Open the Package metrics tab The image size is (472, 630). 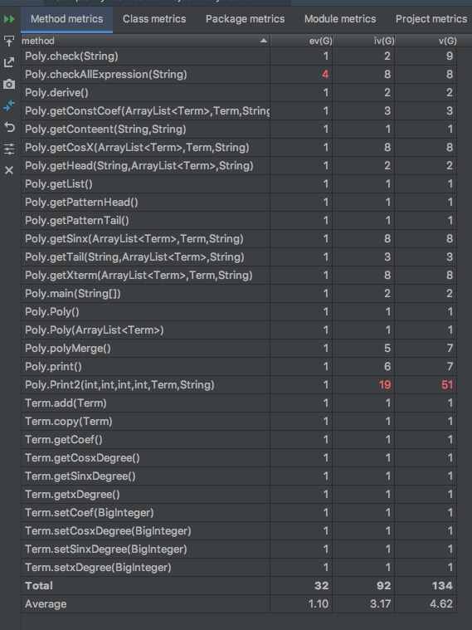[245, 19]
